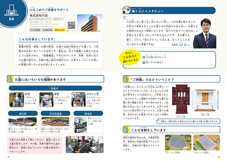Select the 樹木葬 grave type label
227x161 pixels.
coord(23,114)
